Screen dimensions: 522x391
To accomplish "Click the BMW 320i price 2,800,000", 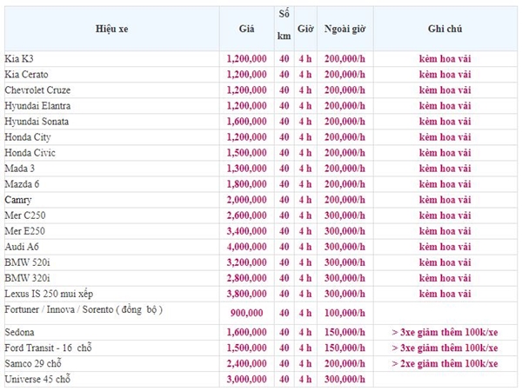I will [247, 278].
